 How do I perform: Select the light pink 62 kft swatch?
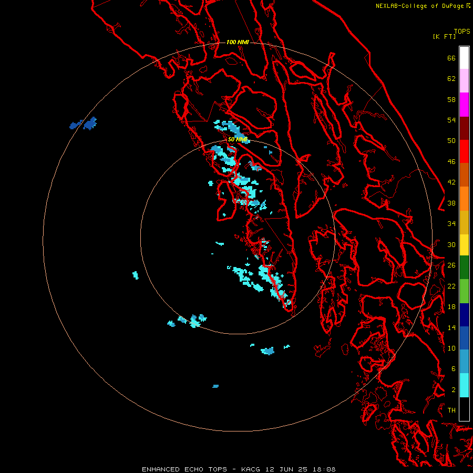[x=464, y=81]
